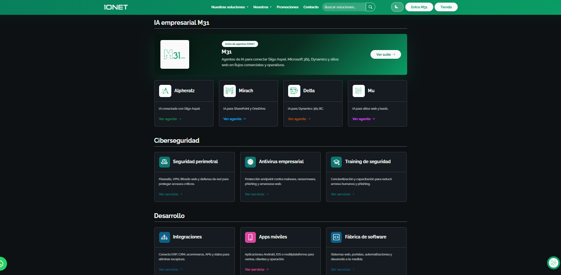Image resolution: width=561 pixels, height=275 pixels.
Task: Open WhatsApp chat floating button
Action: pos(1,263)
